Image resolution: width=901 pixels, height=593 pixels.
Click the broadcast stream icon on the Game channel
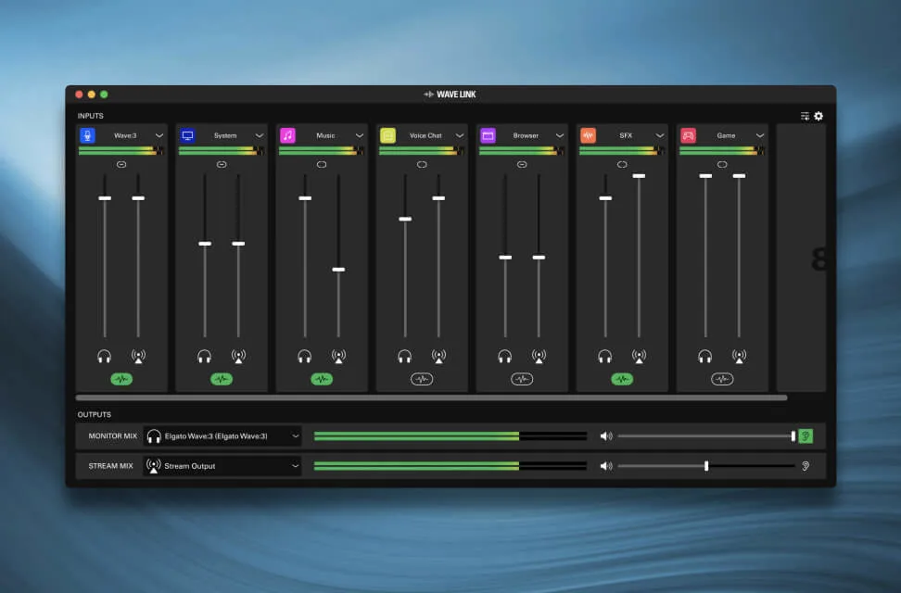[x=738, y=355]
